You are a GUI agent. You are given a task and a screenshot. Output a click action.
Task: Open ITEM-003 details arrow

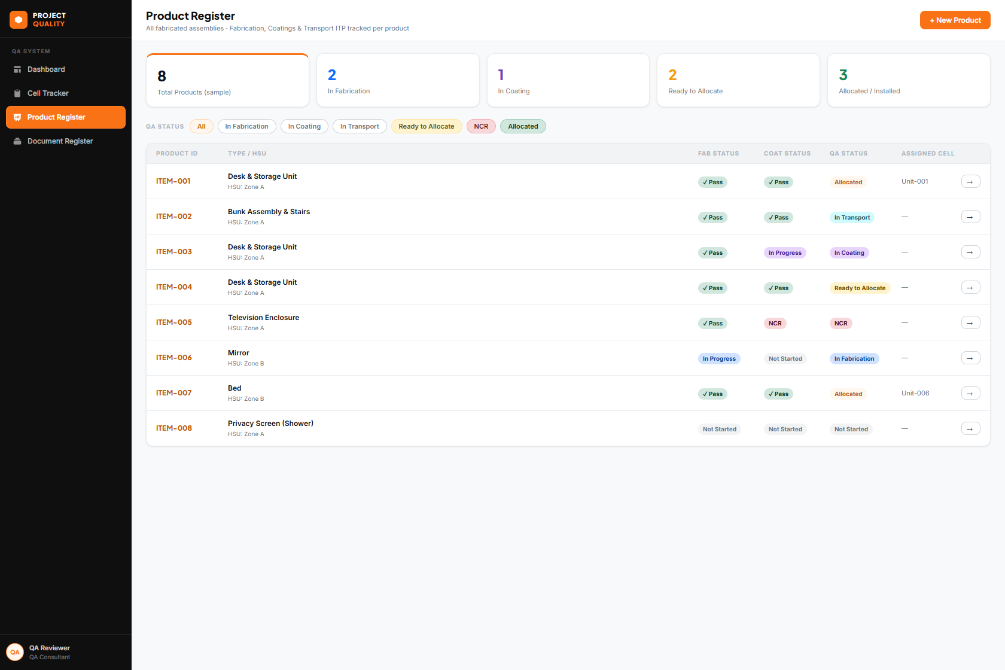pos(970,252)
